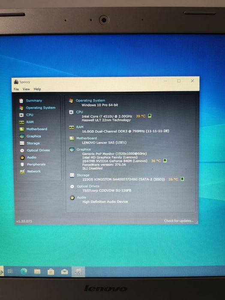
Task: Click the Graphics monitor icon in sidebar
Action: tap(22, 136)
